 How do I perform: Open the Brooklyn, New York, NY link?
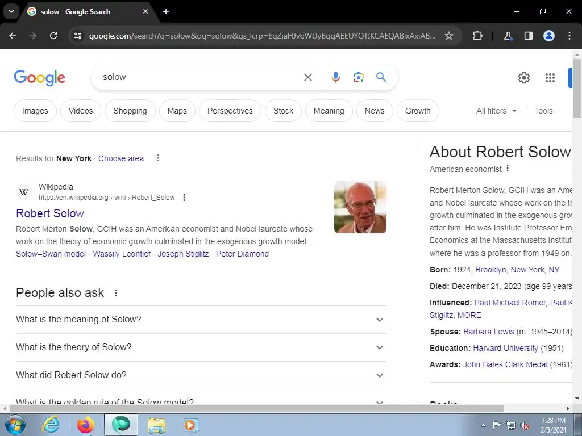[x=517, y=270]
